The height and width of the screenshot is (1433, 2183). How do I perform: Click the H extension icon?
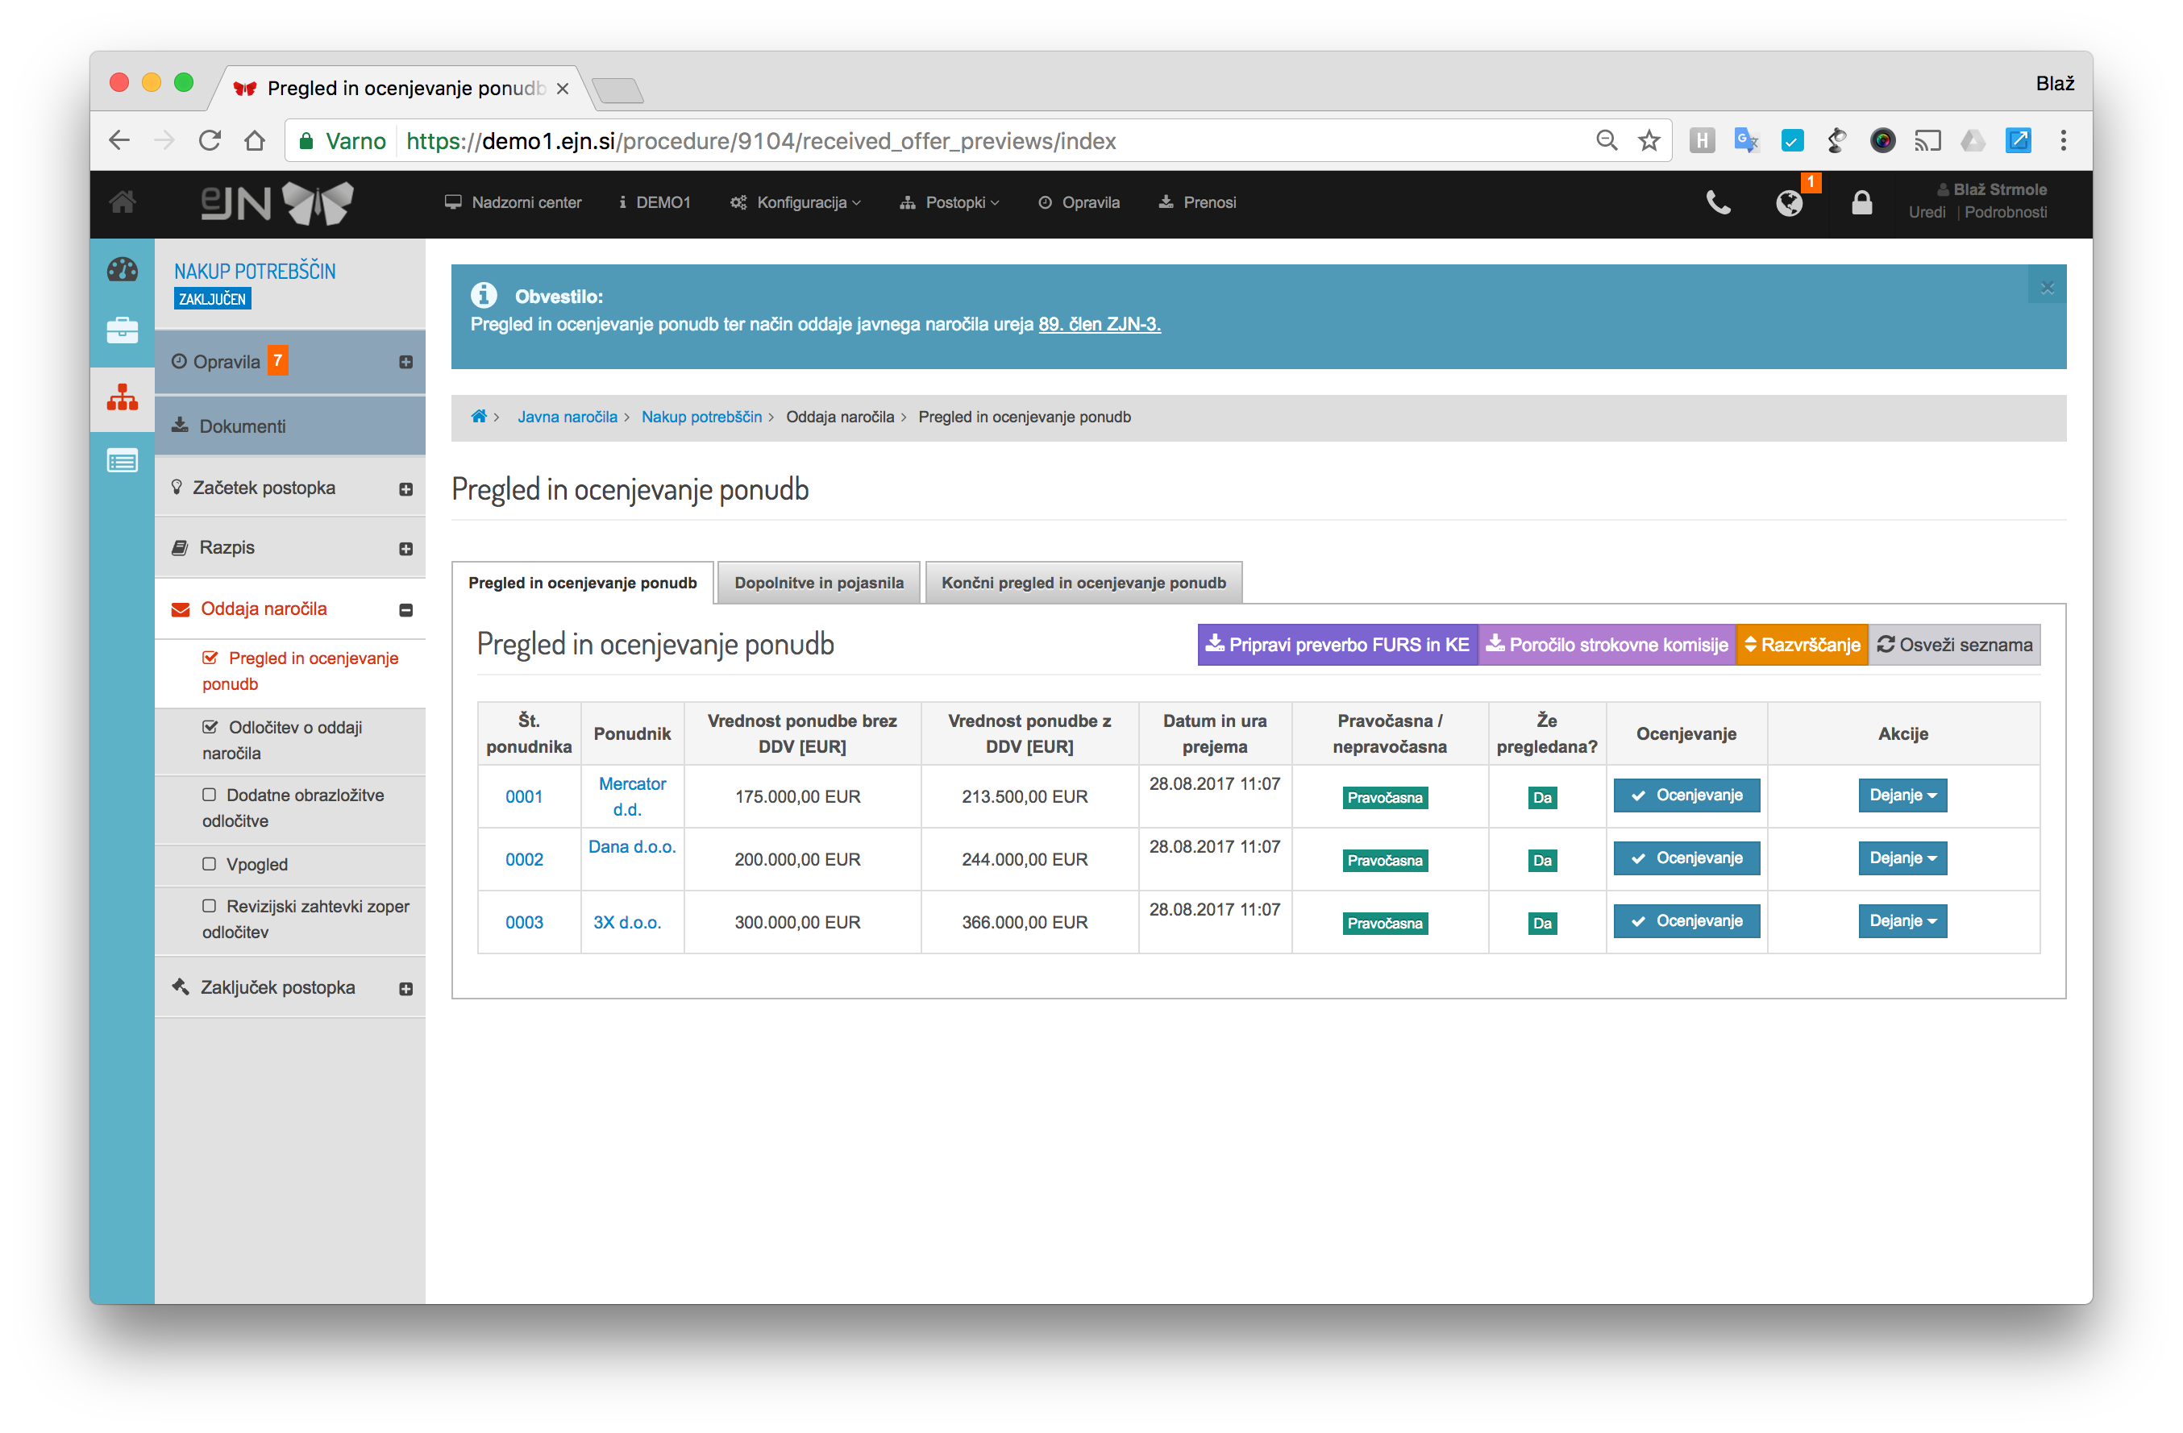point(1702,140)
